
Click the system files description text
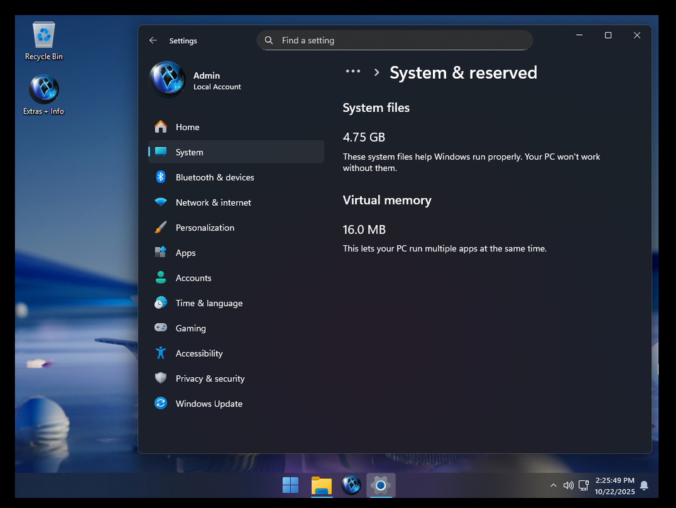point(471,162)
